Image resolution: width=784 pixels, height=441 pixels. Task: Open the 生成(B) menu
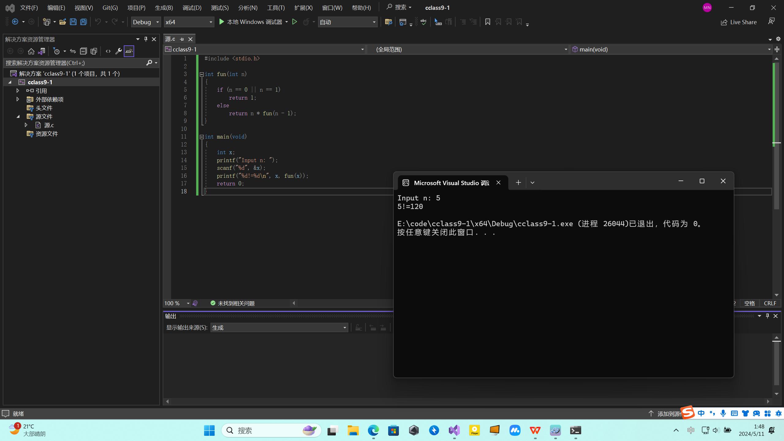coord(164,8)
